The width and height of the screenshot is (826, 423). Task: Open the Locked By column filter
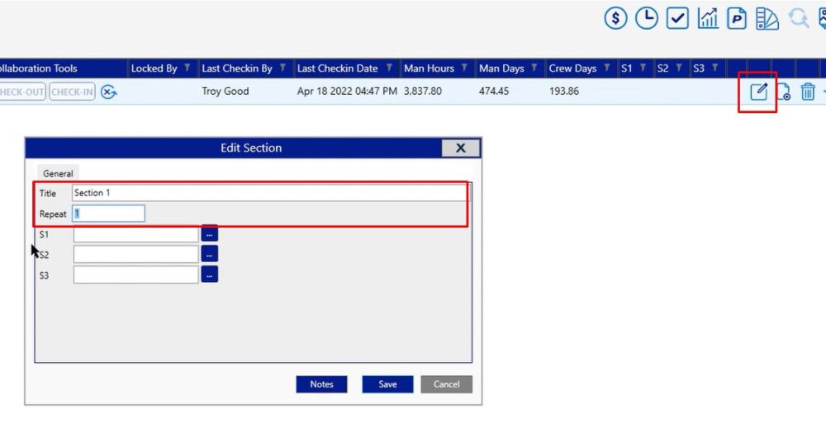[x=188, y=68]
